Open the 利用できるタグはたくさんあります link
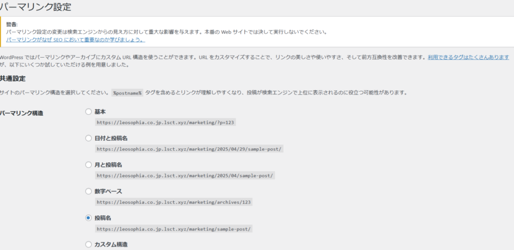This screenshot has width=514, height=250. pos(468,57)
